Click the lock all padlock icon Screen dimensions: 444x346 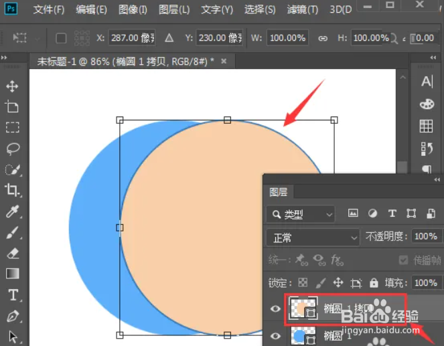click(x=374, y=282)
